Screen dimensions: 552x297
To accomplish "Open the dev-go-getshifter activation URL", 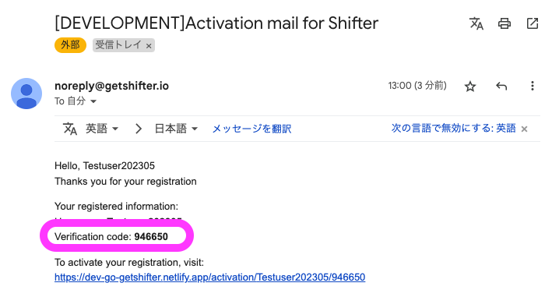I will (209, 278).
